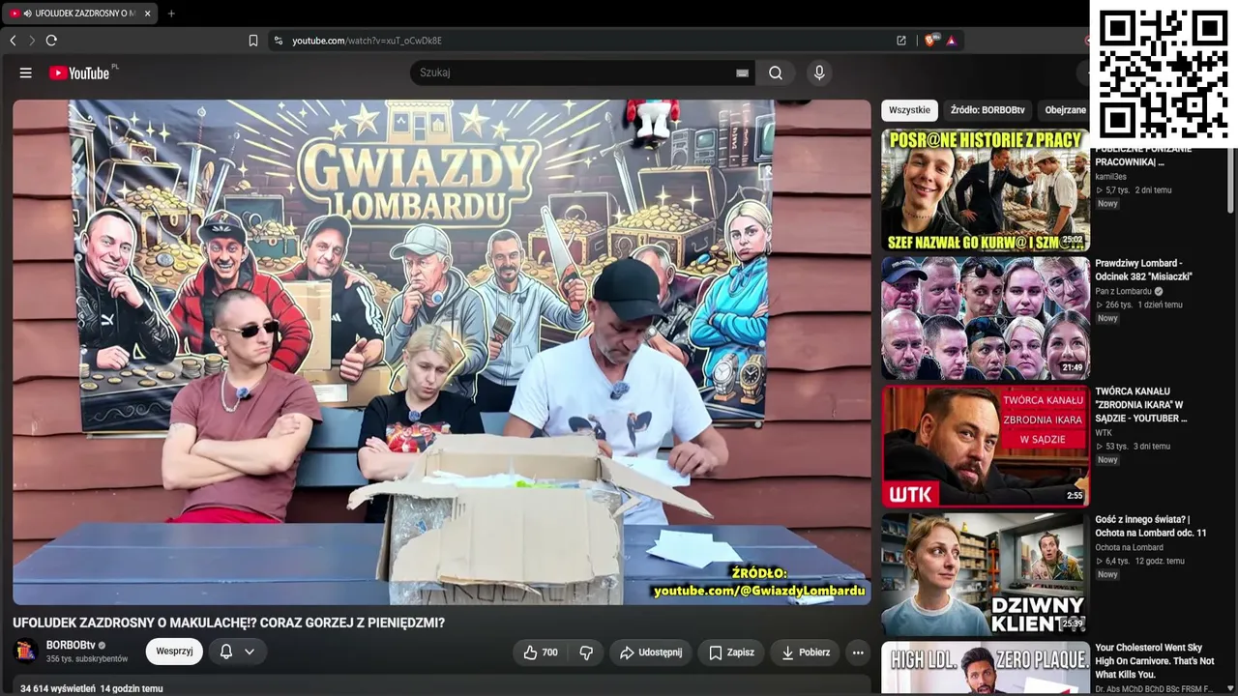Dislike the video with thumbs down
1238x696 pixels.
coord(586,652)
